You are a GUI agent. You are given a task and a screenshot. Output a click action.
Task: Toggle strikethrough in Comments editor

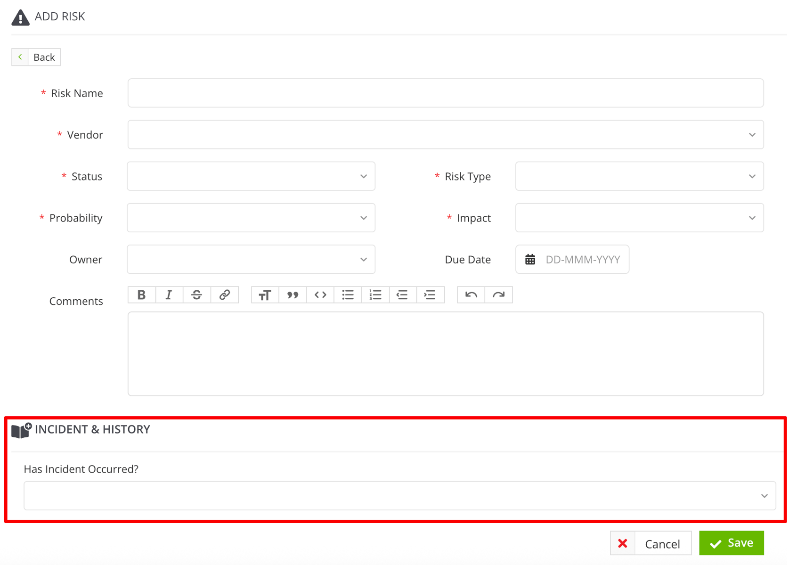click(196, 295)
